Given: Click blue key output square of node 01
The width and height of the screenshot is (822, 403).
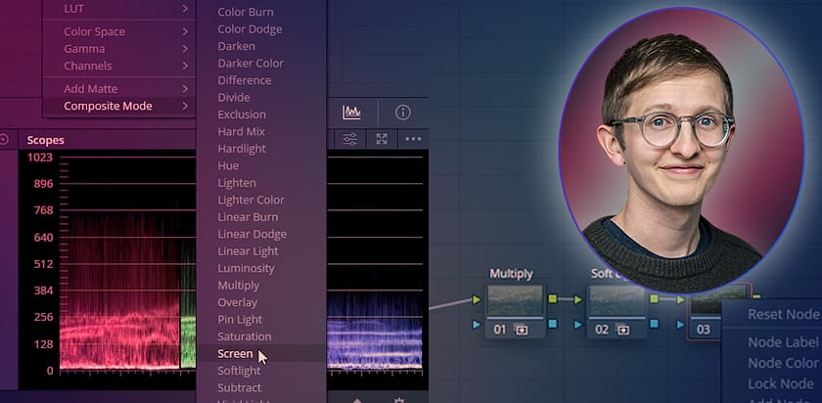Looking at the screenshot, I should click(553, 325).
